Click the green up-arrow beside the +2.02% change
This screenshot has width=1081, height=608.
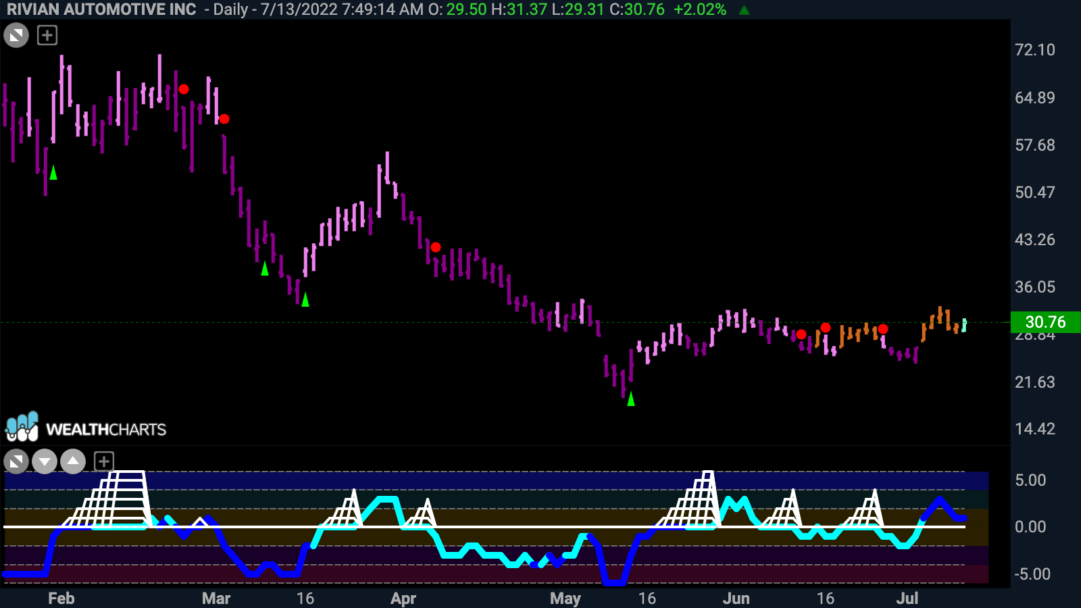(744, 10)
